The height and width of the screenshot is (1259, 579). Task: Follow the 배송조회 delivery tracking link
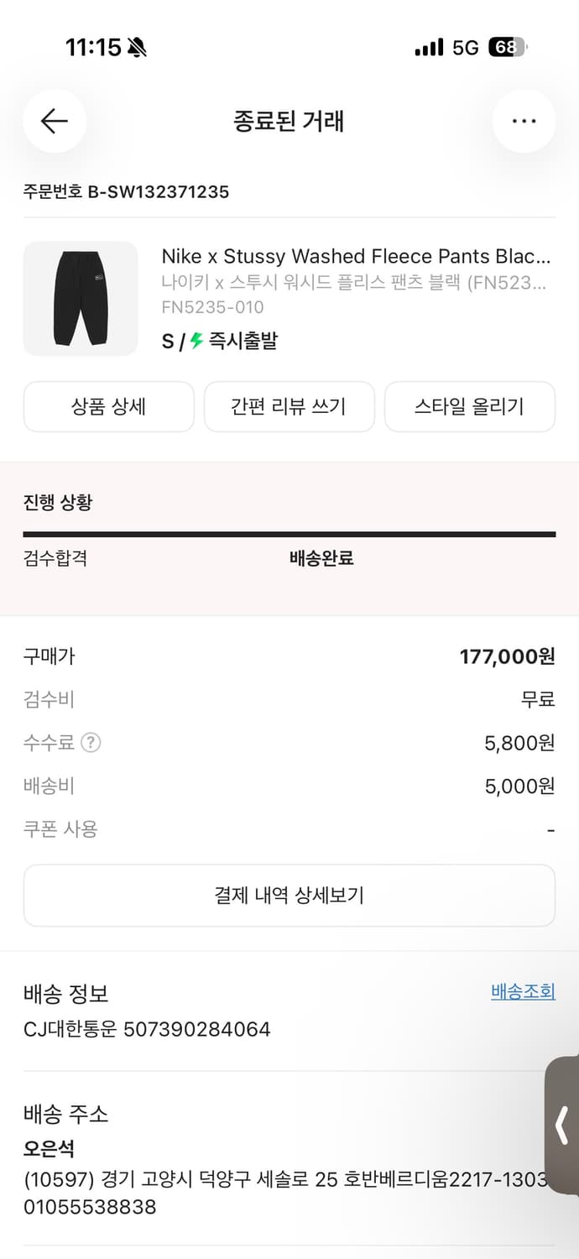pyautogui.click(x=523, y=991)
